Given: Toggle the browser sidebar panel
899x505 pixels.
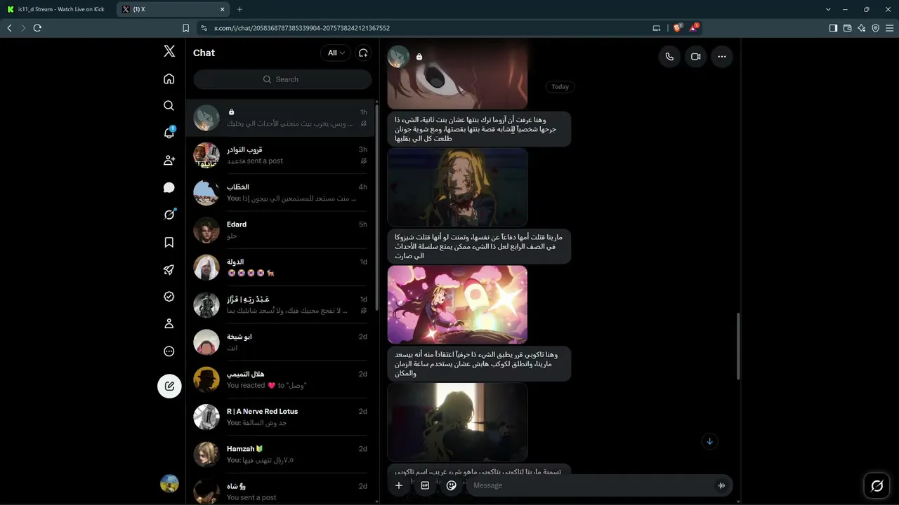Looking at the screenshot, I should [x=833, y=28].
